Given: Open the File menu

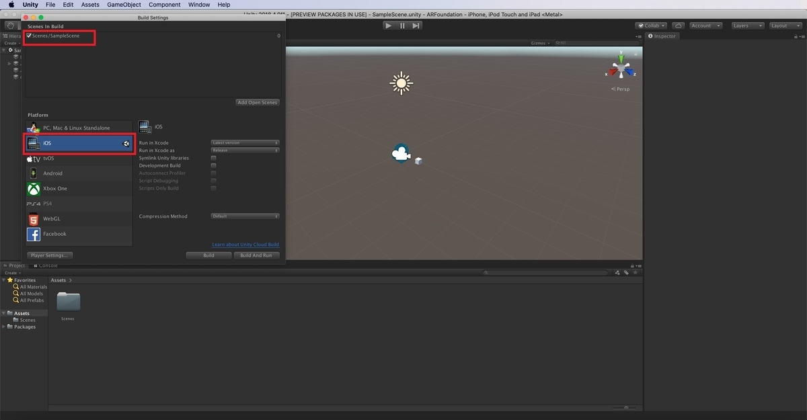Looking at the screenshot, I should [50, 5].
